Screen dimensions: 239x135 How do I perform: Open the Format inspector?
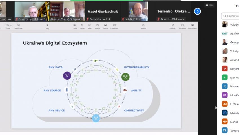(x=172, y=25)
